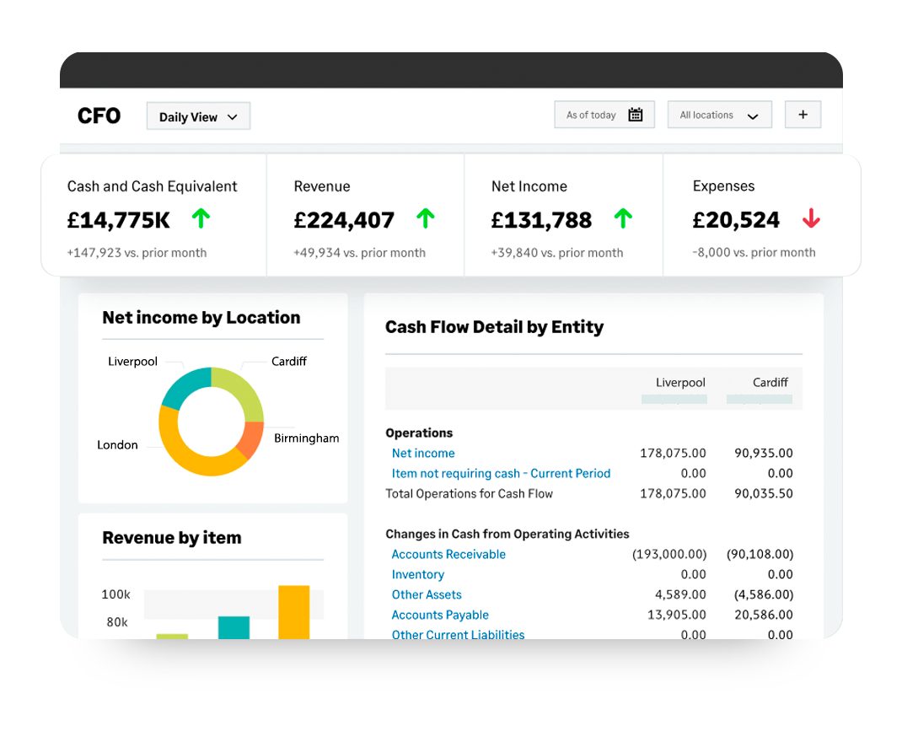Screen dimensions: 902x742
Task: Click the Revenue card value £224,407
Action: (x=344, y=220)
